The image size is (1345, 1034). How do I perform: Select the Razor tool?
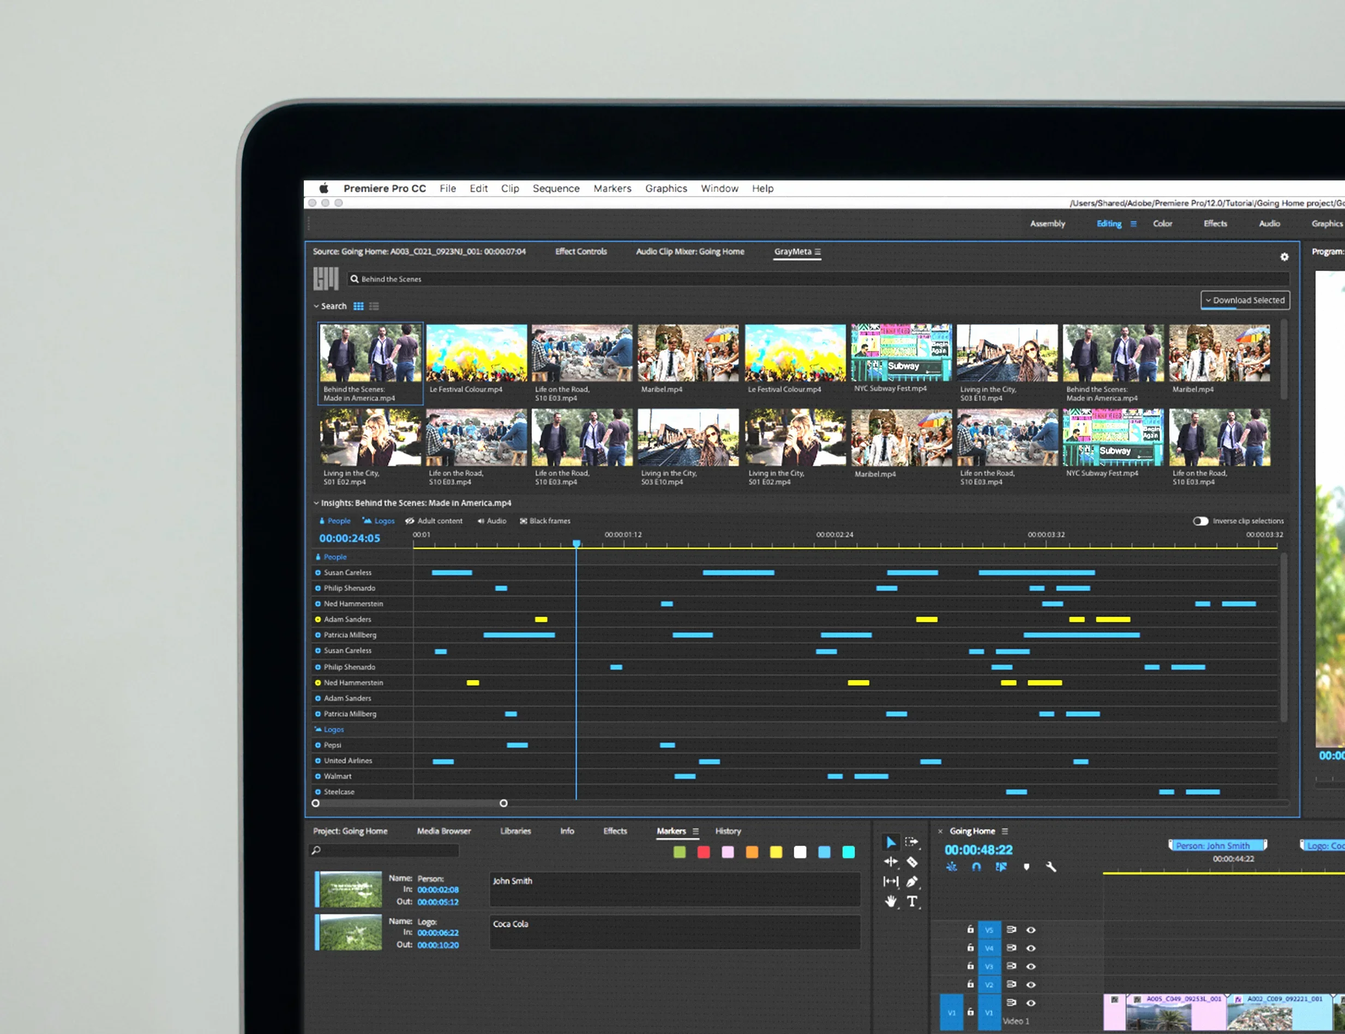point(912,862)
